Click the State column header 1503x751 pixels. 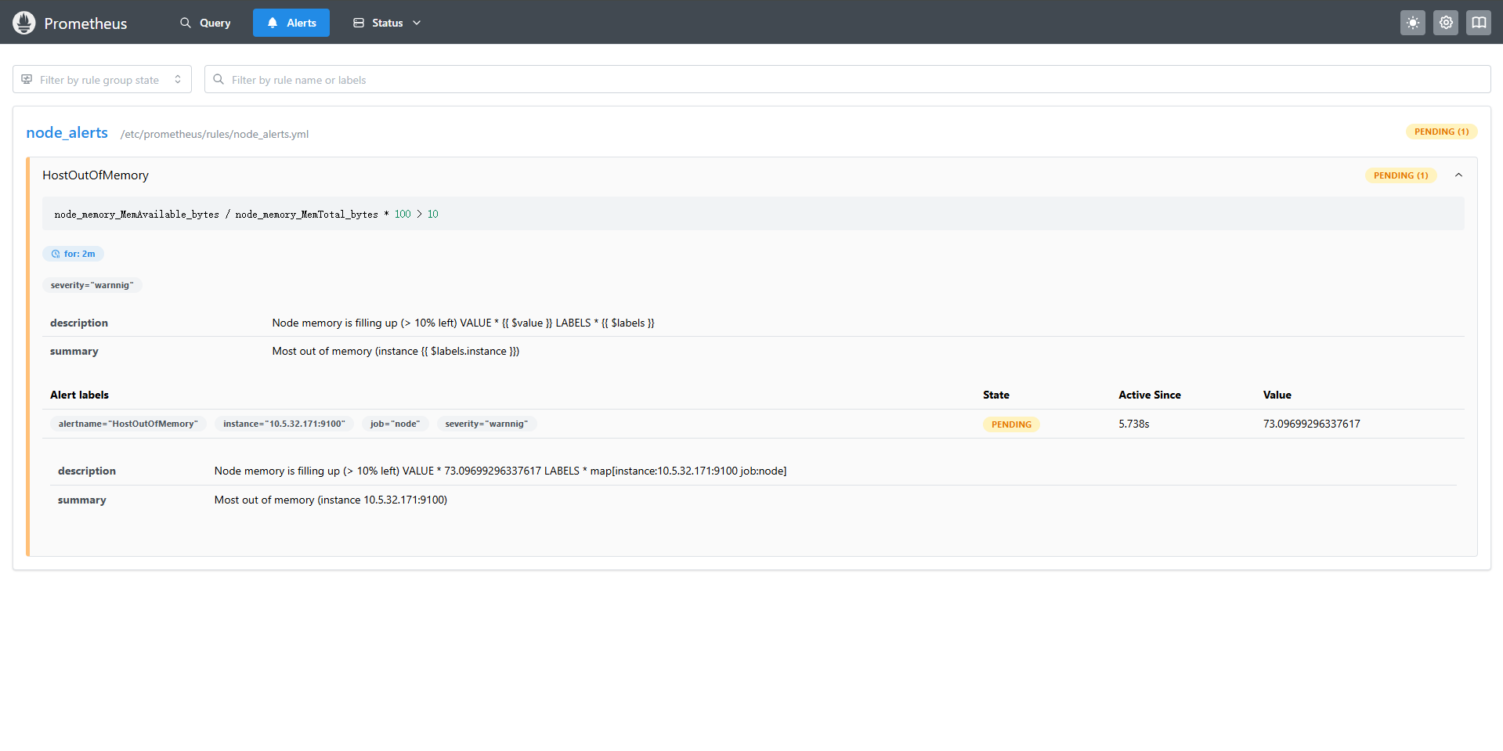(x=995, y=395)
